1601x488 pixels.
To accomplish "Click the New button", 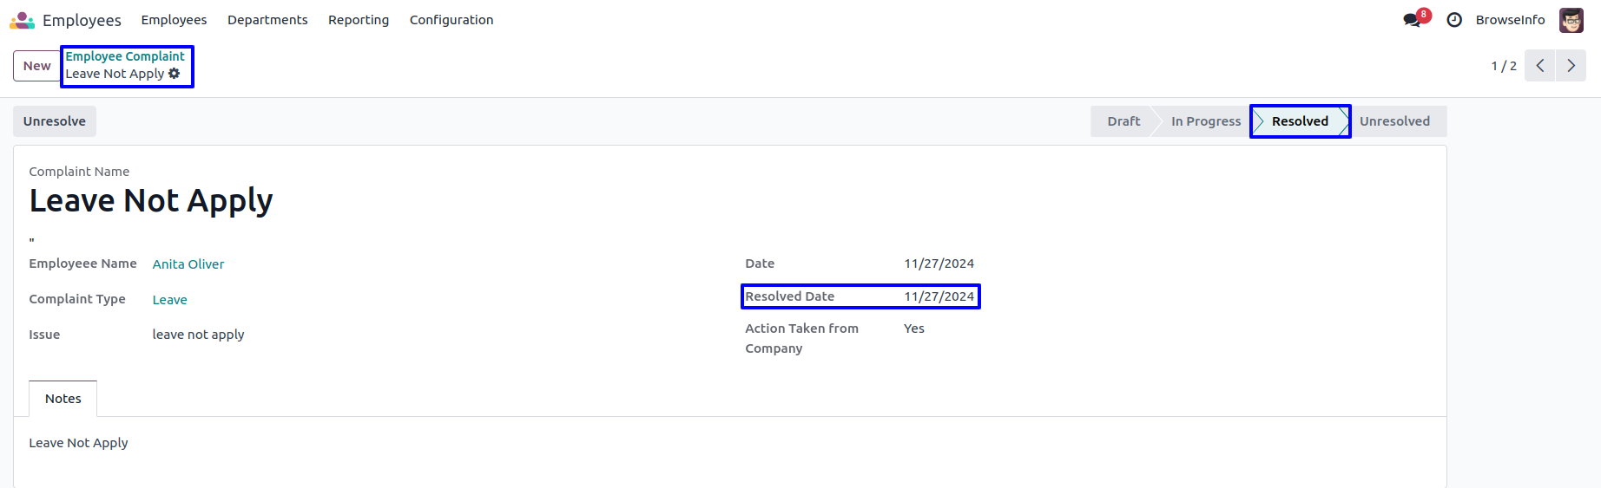I will (36, 66).
